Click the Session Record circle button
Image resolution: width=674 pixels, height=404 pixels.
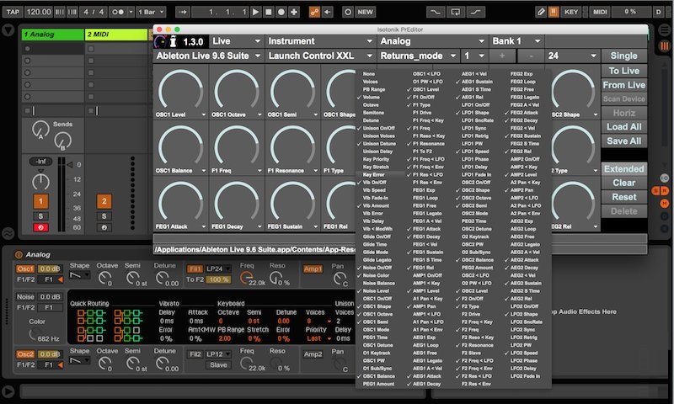click(348, 12)
